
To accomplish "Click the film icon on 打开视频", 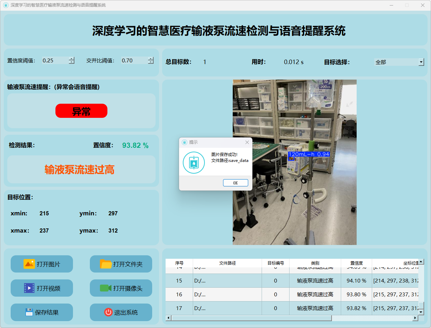I will pyautogui.click(x=29, y=288).
